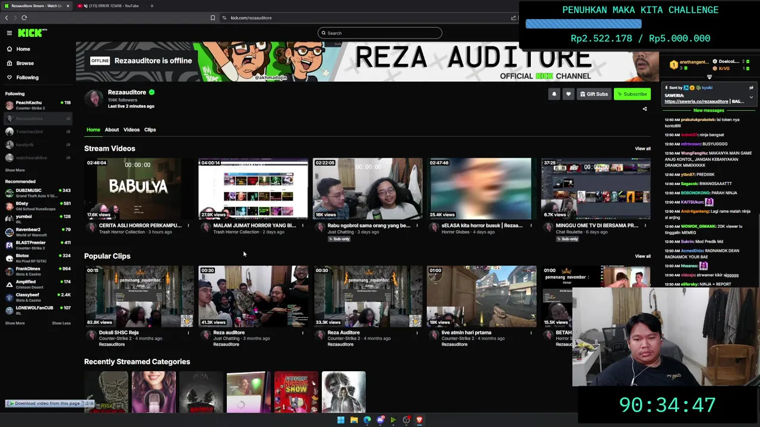Image resolution: width=760 pixels, height=427 pixels.
Task: Click View all for Stream Videos
Action: coord(642,148)
